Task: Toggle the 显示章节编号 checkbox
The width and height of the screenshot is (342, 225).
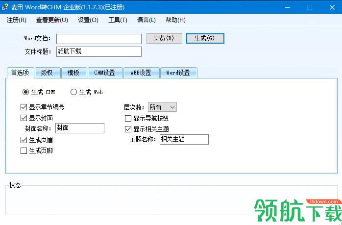Action: point(24,107)
